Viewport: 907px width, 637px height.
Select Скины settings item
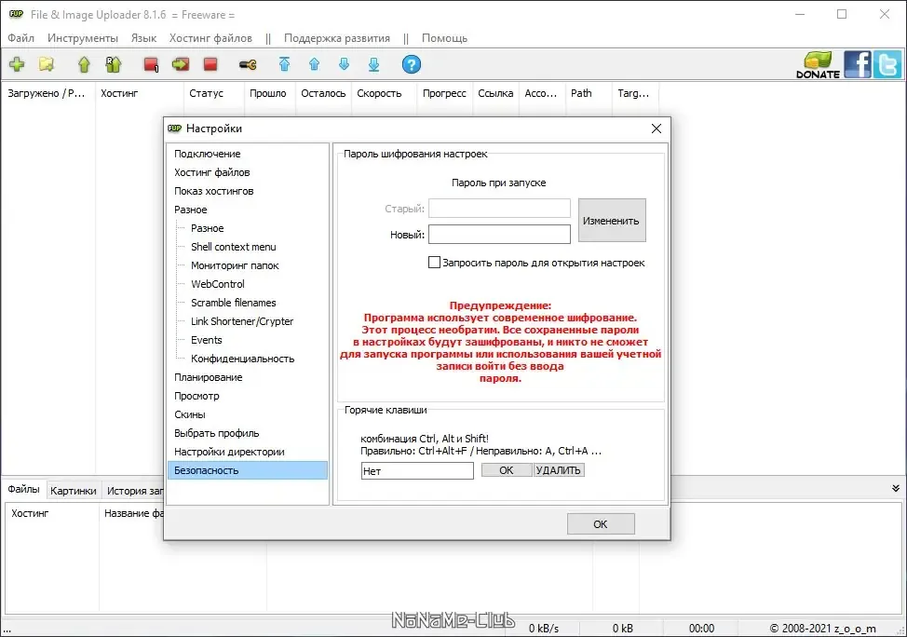pyautogui.click(x=190, y=414)
